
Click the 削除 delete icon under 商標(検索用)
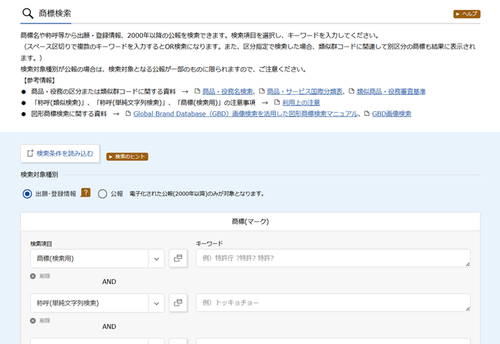coord(33,276)
